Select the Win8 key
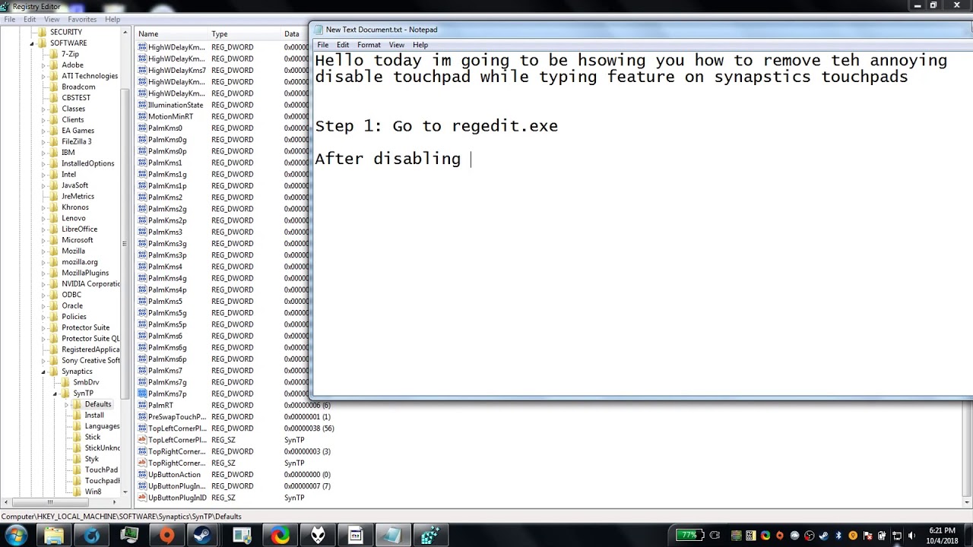 coord(93,492)
